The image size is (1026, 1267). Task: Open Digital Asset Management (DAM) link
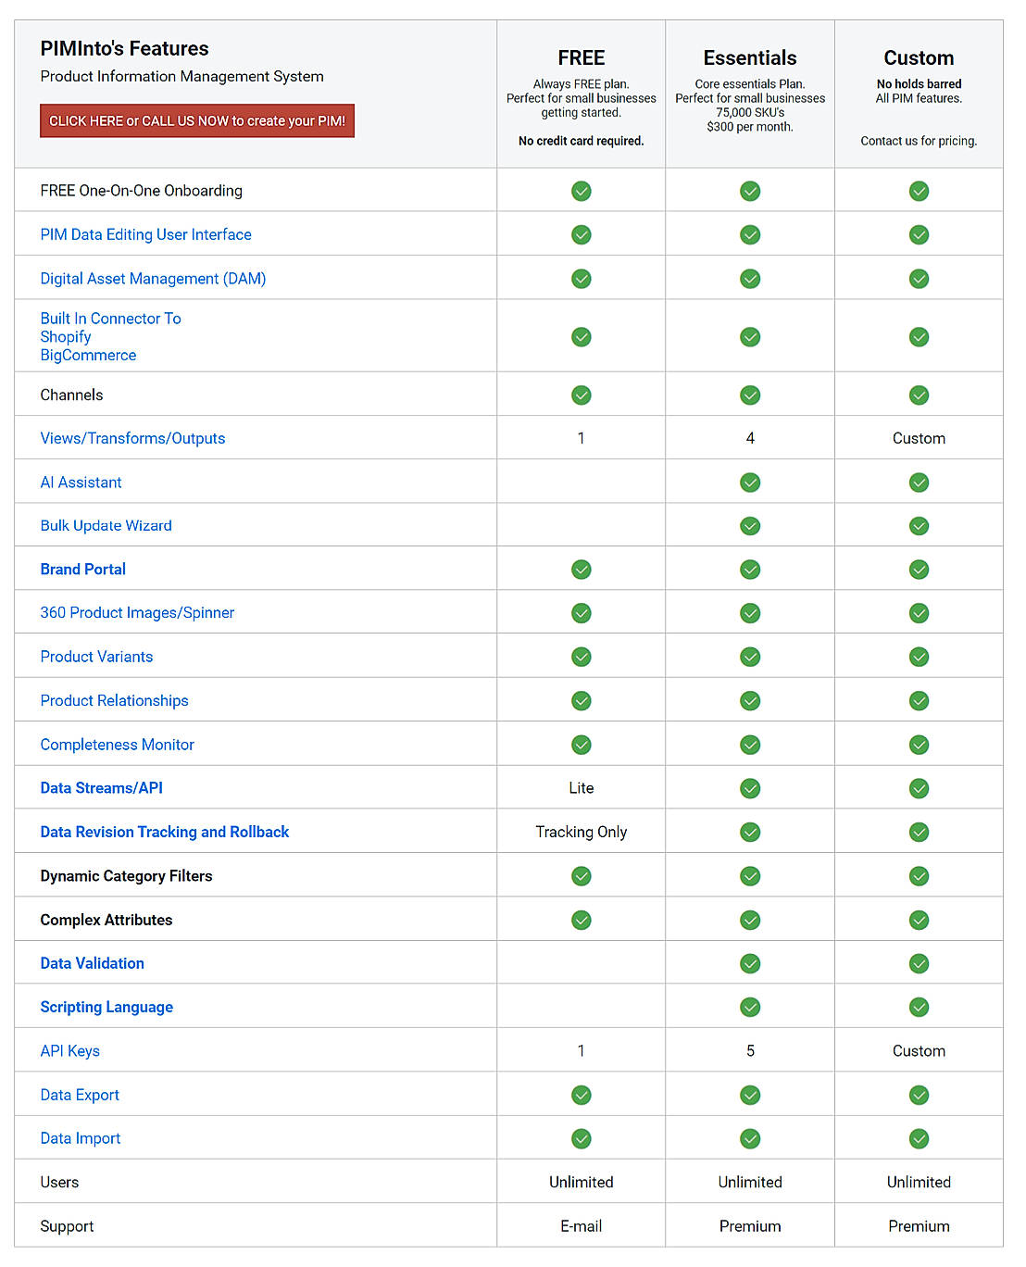[x=153, y=279]
